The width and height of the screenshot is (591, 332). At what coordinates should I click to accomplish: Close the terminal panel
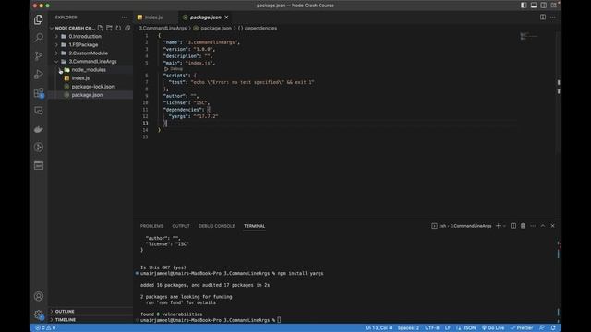pos(552,226)
